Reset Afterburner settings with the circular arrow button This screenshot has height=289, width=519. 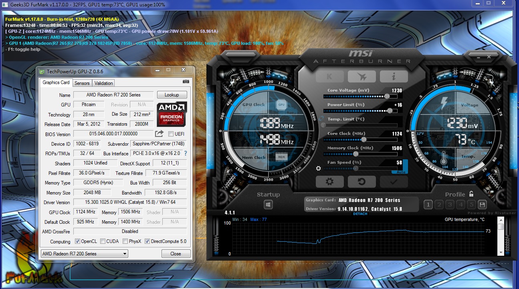click(x=361, y=182)
